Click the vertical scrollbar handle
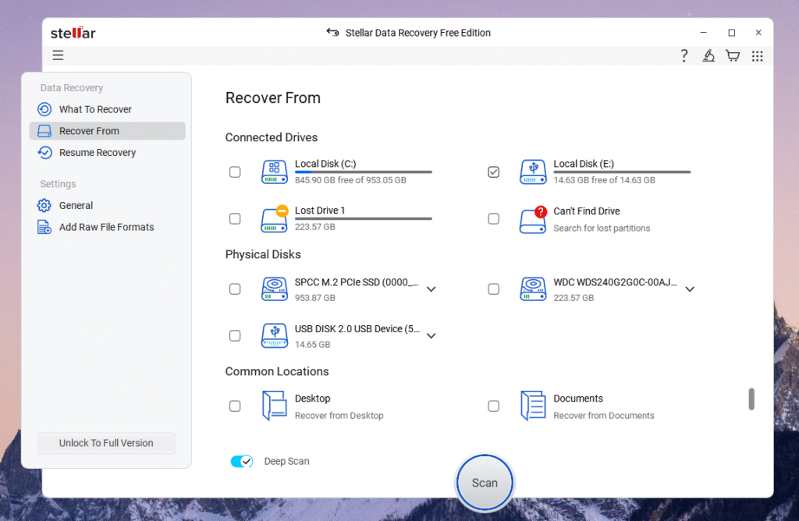 pos(751,399)
